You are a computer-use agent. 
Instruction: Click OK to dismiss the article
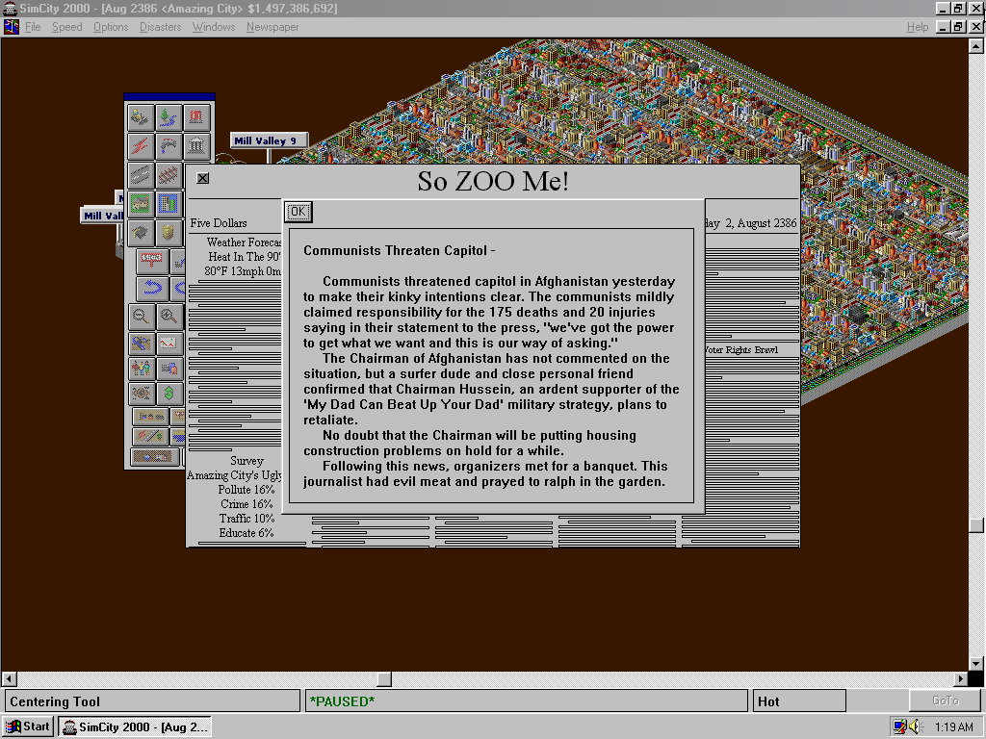(298, 212)
